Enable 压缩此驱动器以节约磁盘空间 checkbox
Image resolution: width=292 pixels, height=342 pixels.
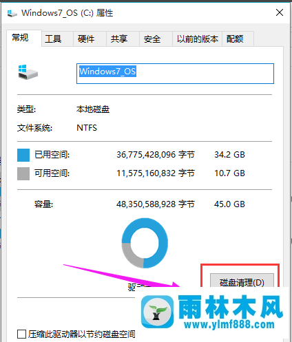(21, 334)
